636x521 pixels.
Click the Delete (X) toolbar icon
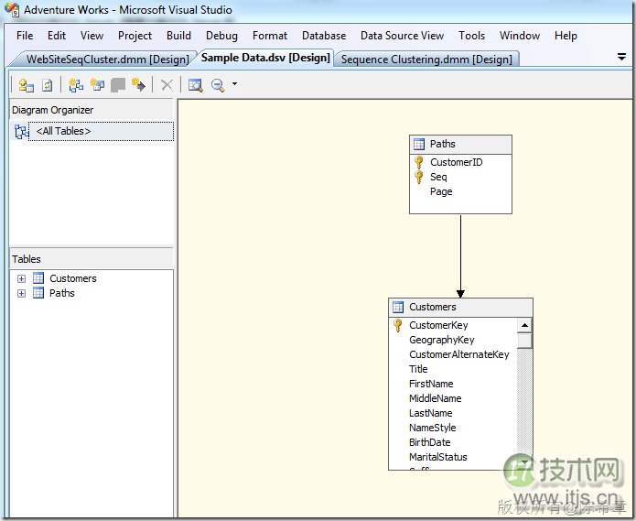pos(167,85)
